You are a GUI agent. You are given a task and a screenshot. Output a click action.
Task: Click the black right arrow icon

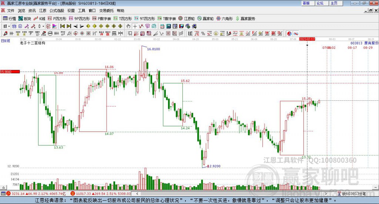pos(82,26)
